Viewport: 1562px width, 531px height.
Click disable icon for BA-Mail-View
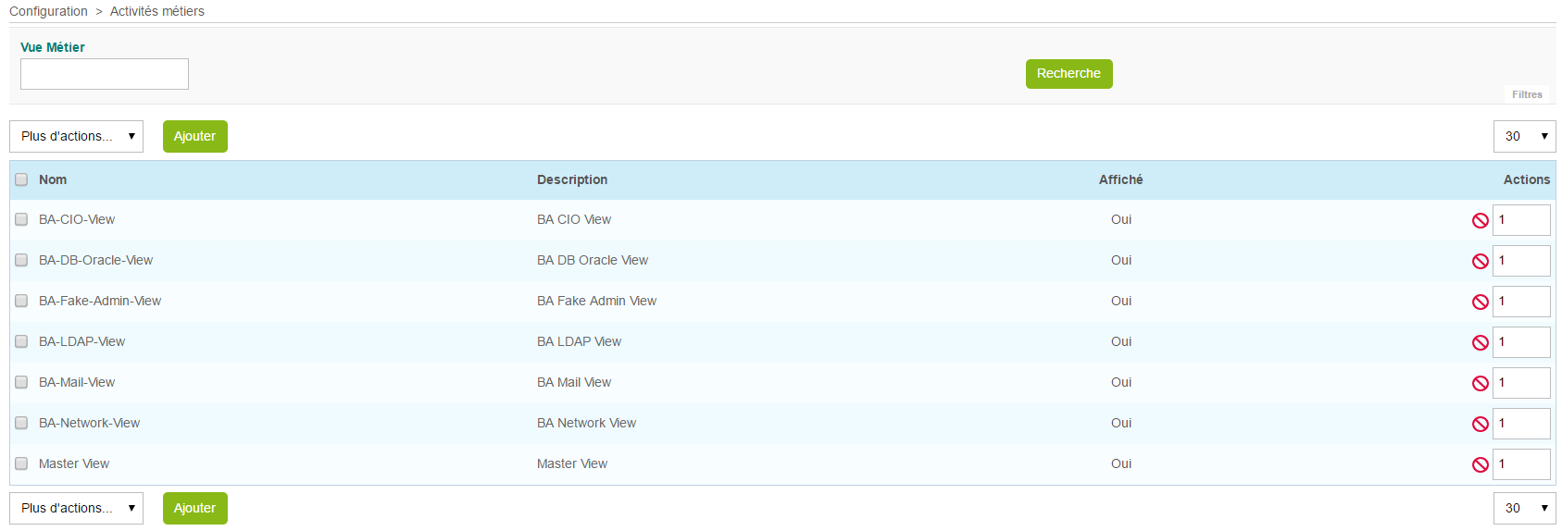pyautogui.click(x=1480, y=383)
